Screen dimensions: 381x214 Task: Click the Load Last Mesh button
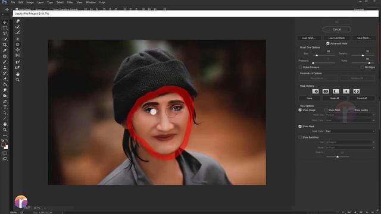336,38
